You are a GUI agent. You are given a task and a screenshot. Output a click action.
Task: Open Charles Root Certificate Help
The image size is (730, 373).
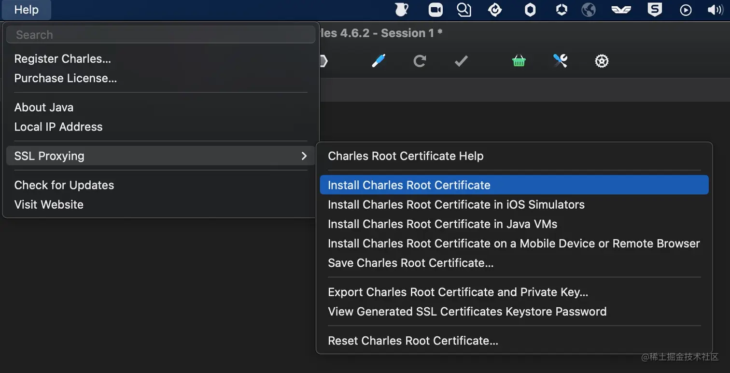click(x=514, y=156)
